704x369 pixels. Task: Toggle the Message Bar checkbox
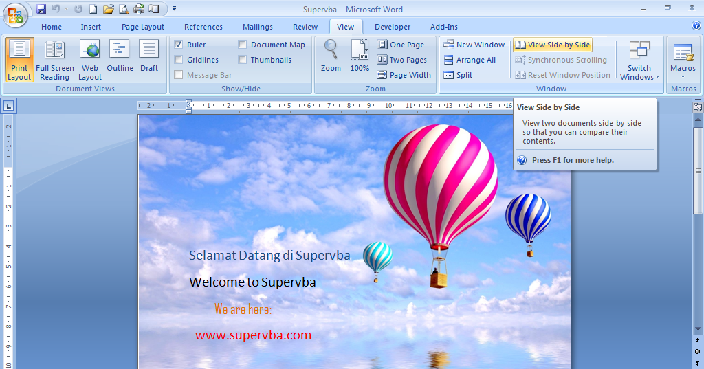click(178, 75)
